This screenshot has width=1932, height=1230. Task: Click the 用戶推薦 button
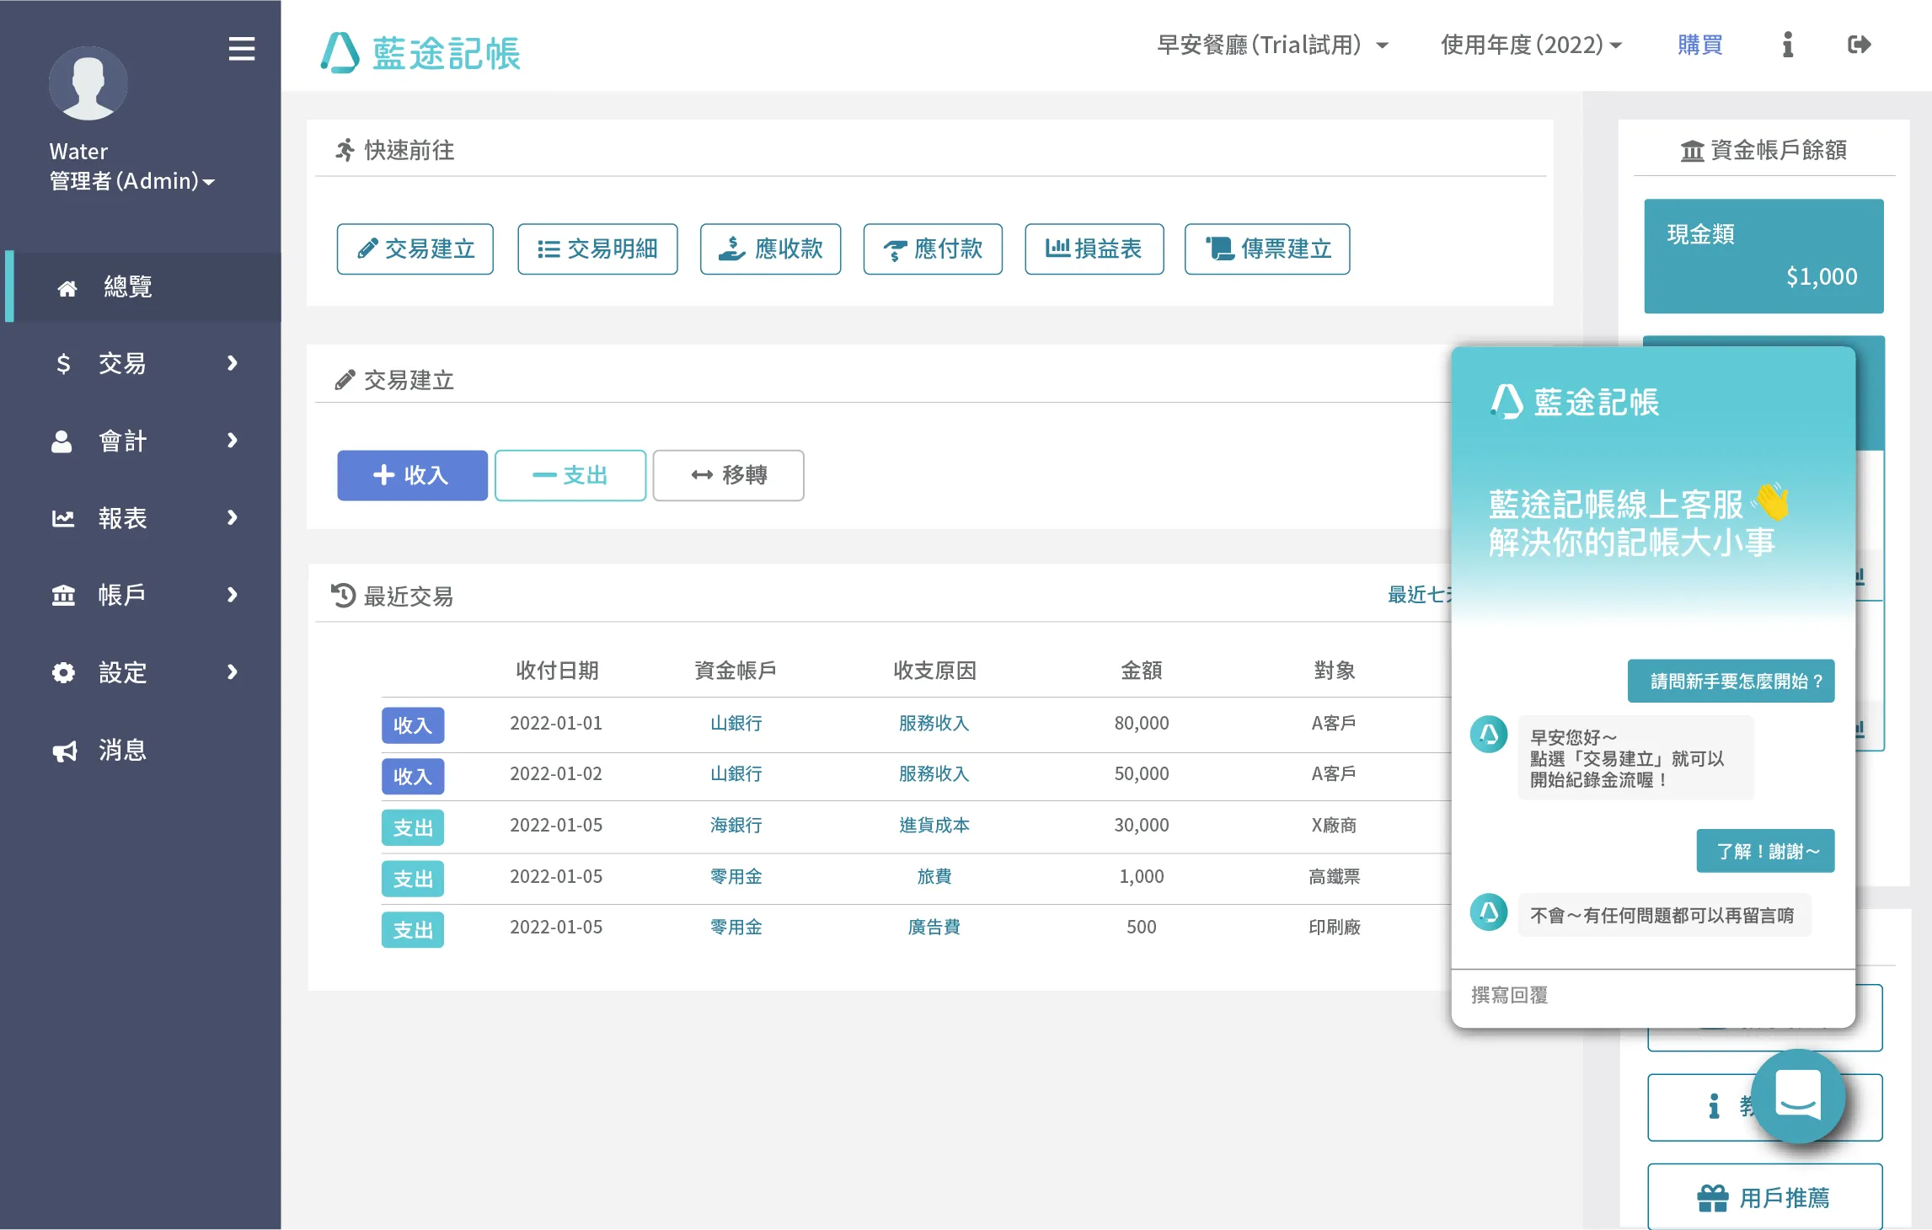pyautogui.click(x=1764, y=1196)
